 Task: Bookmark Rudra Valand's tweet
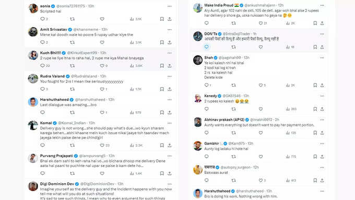click(x=162, y=89)
